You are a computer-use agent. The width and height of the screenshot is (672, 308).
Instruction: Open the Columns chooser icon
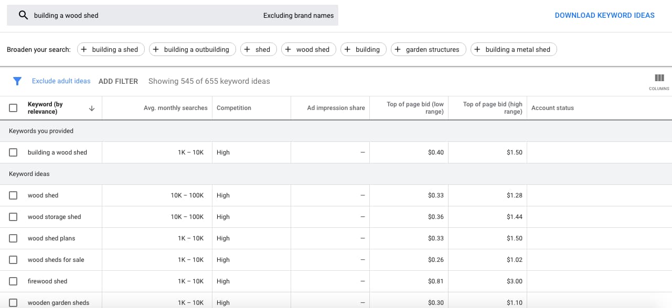tap(659, 78)
